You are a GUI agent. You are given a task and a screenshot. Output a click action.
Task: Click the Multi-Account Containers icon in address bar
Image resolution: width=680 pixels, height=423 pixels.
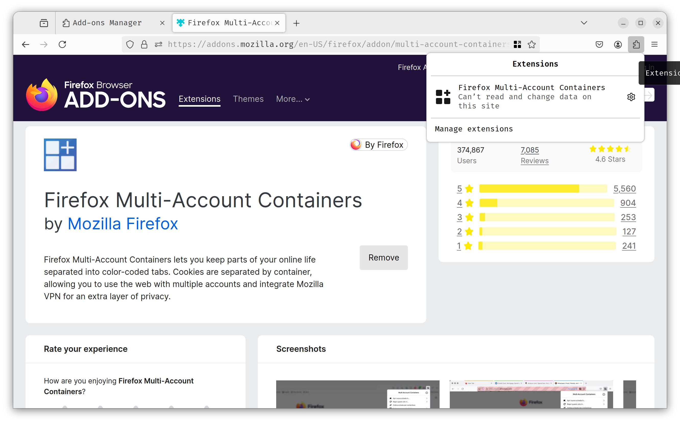click(517, 44)
